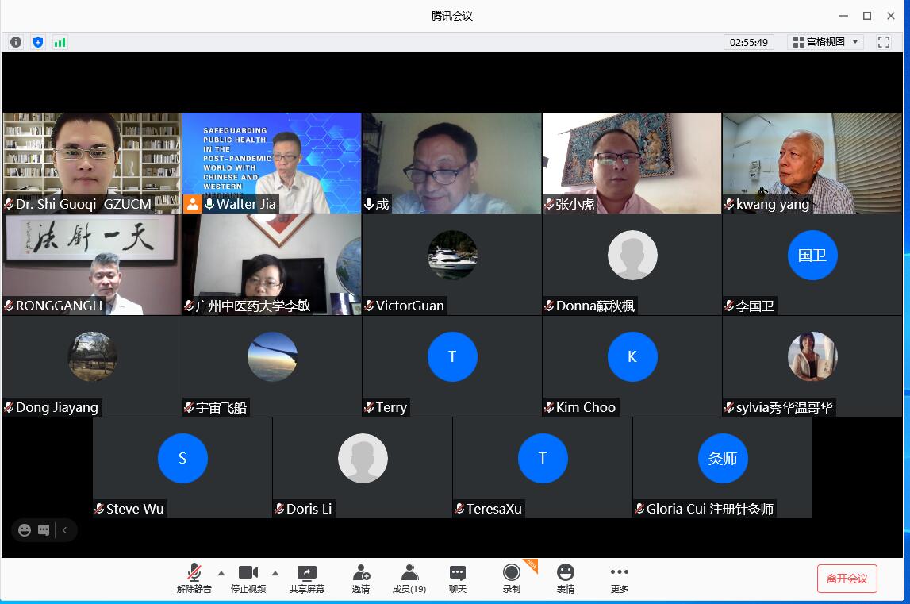Check the green network signal indicator
Screen dimensions: 910x604
pos(60,42)
